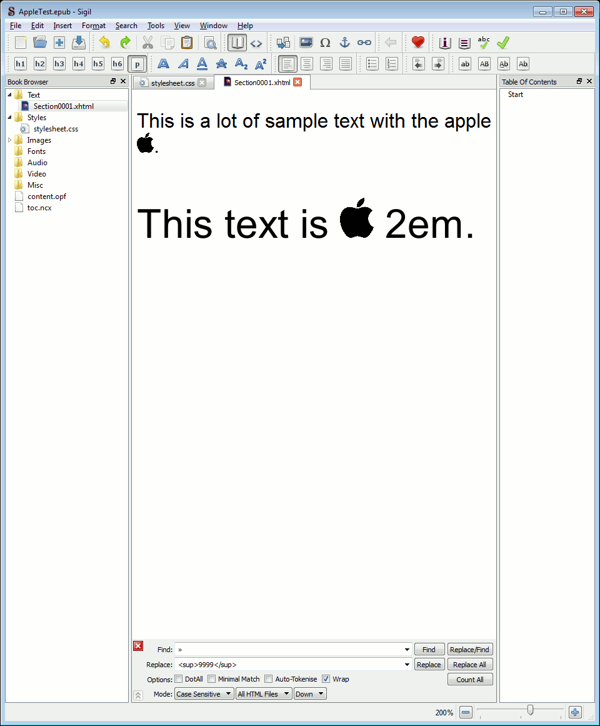This screenshot has height=726, width=600.
Task: Collapse the Text folder in Book Browser
Action: [x=10, y=95]
